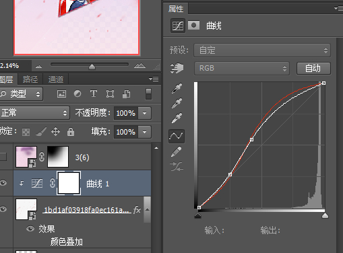Click the 自动 auto button
This screenshot has height=253, width=343.
313,68
